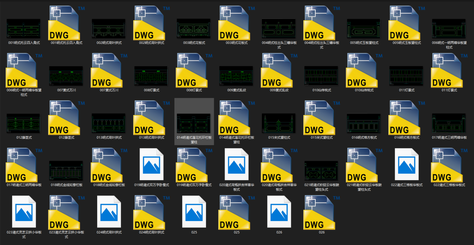Click the 002 preview image thumbnail
Viewport: 474px width, 245px height.
coord(109,29)
